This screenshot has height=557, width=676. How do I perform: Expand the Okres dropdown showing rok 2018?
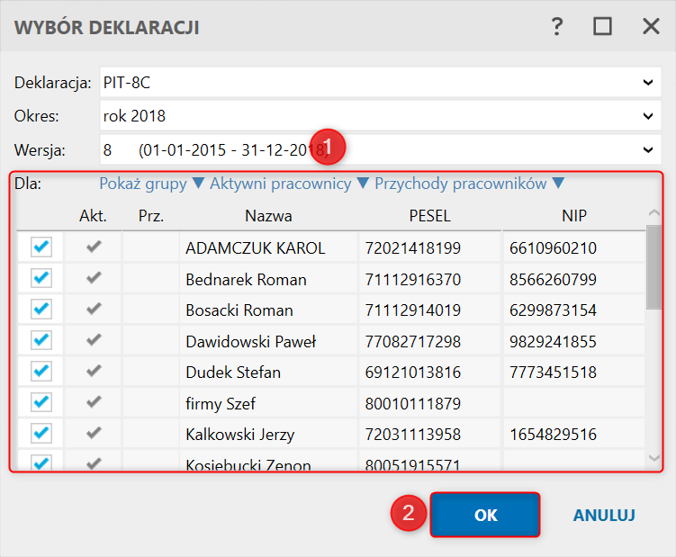point(647,116)
